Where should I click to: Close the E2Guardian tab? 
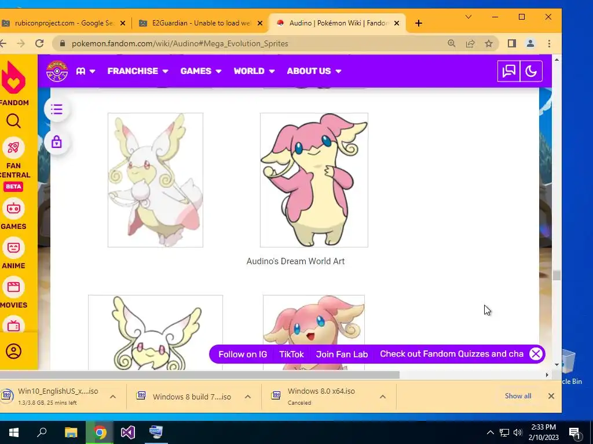point(260,23)
